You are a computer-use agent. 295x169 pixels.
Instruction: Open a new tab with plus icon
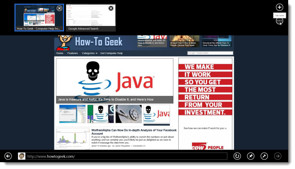click(280, 7)
